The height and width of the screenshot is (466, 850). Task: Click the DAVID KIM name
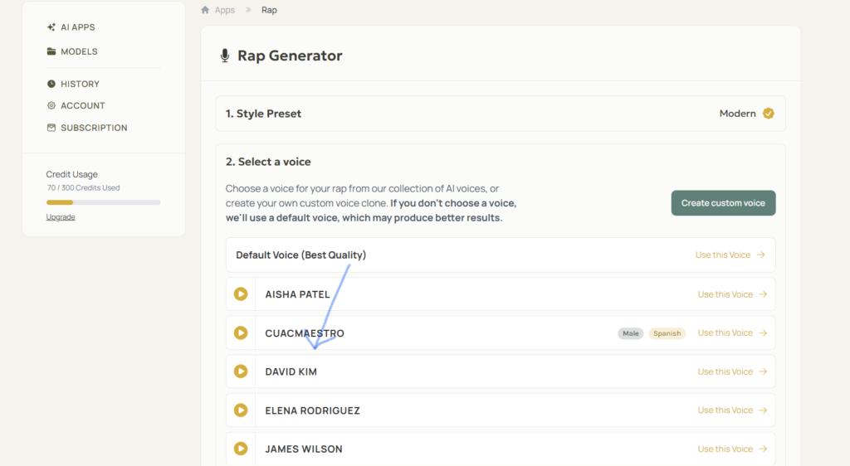tap(291, 371)
